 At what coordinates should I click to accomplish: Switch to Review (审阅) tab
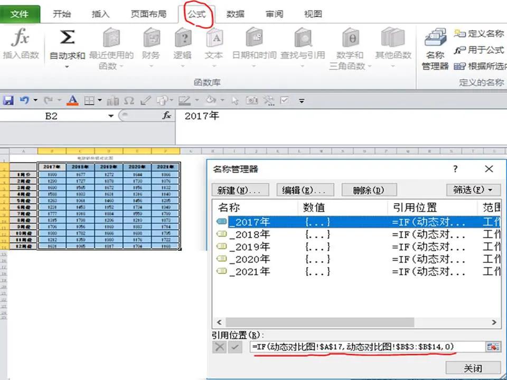(x=274, y=14)
